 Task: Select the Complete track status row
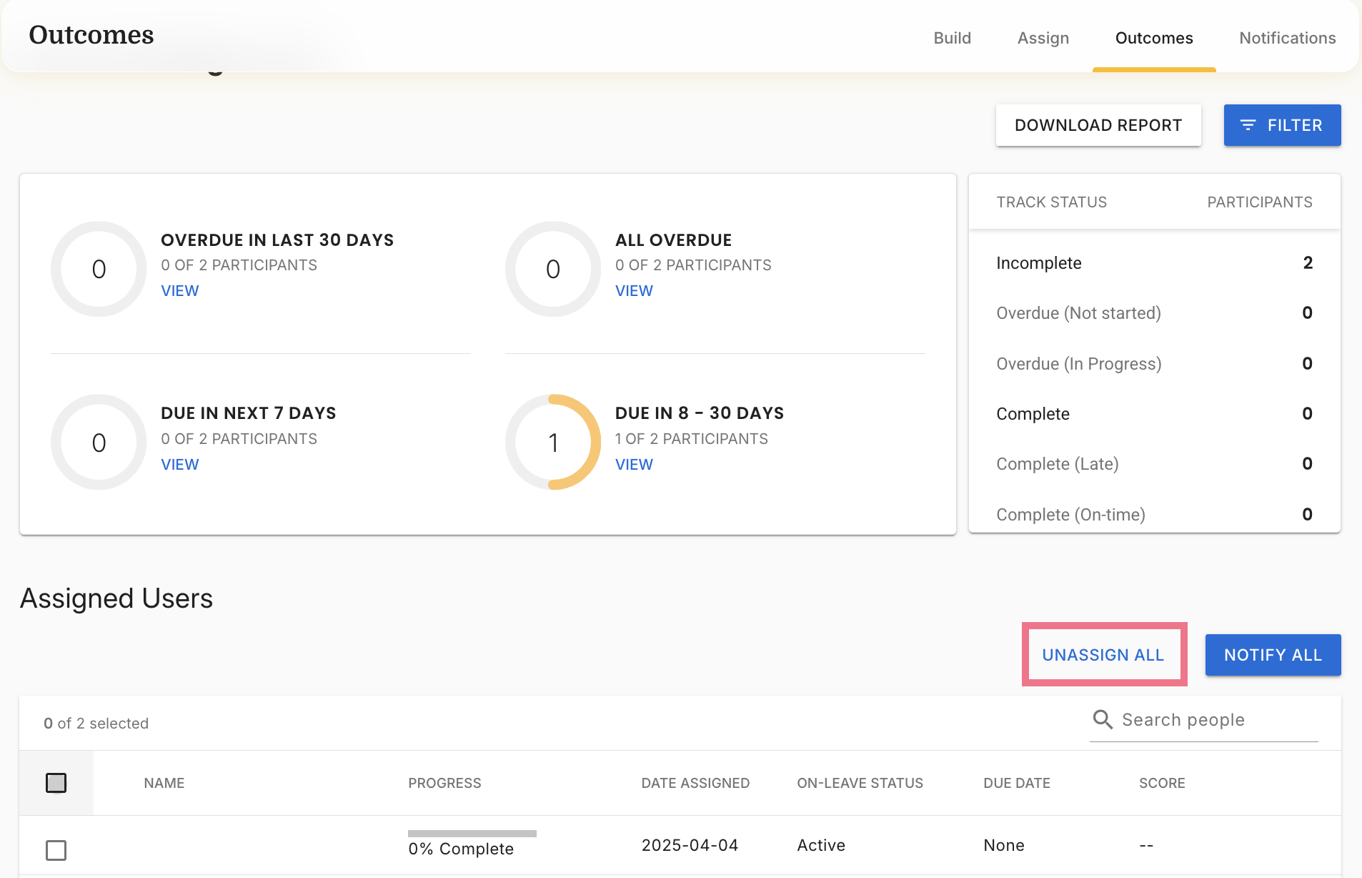tap(1154, 413)
